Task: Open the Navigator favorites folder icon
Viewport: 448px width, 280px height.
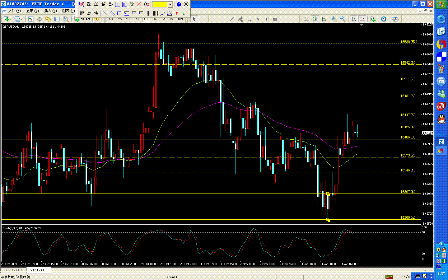Action: point(48,19)
